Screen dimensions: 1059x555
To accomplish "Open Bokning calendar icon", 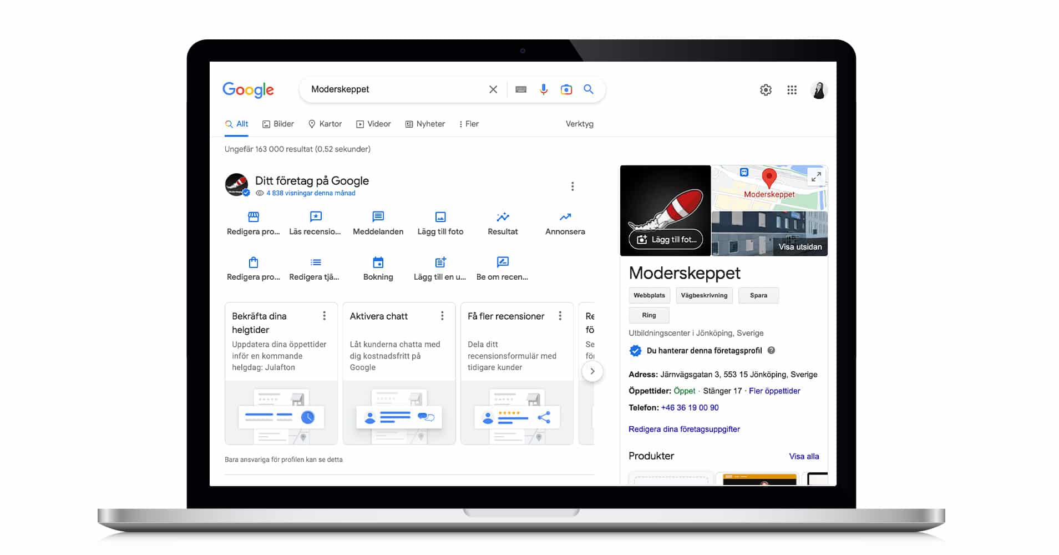I will point(378,262).
